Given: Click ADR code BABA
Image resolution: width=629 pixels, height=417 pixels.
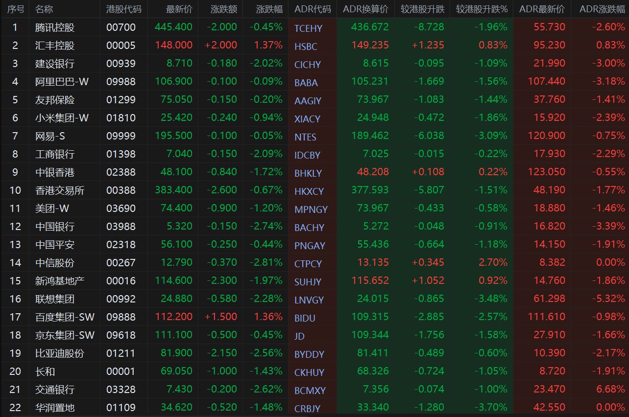Looking at the screenshot, I should 306,83.
